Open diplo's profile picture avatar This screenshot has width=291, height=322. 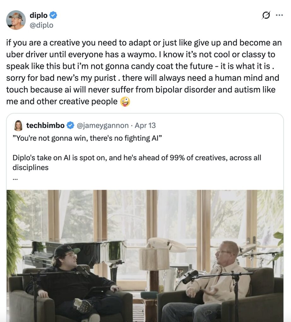(x=16, y=20)
